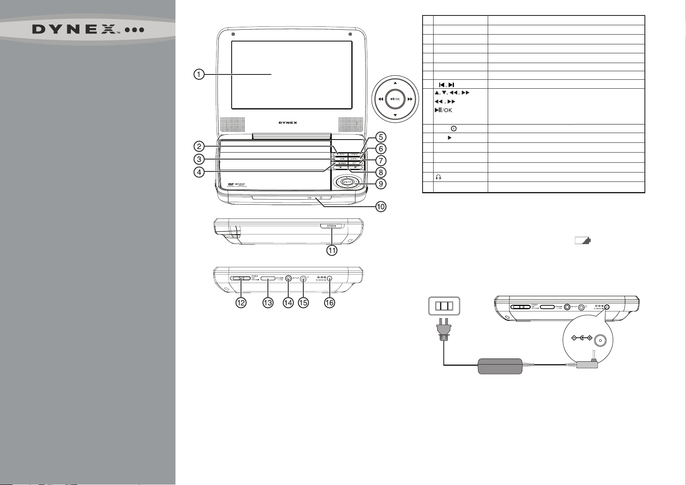686x485 pixels.
Task: Click the DC IN jack above callout 16
Action: point(329,279)
